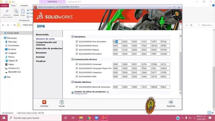Open Zoom app on taskbar
The image size is (215, 121).
point(96,118)
